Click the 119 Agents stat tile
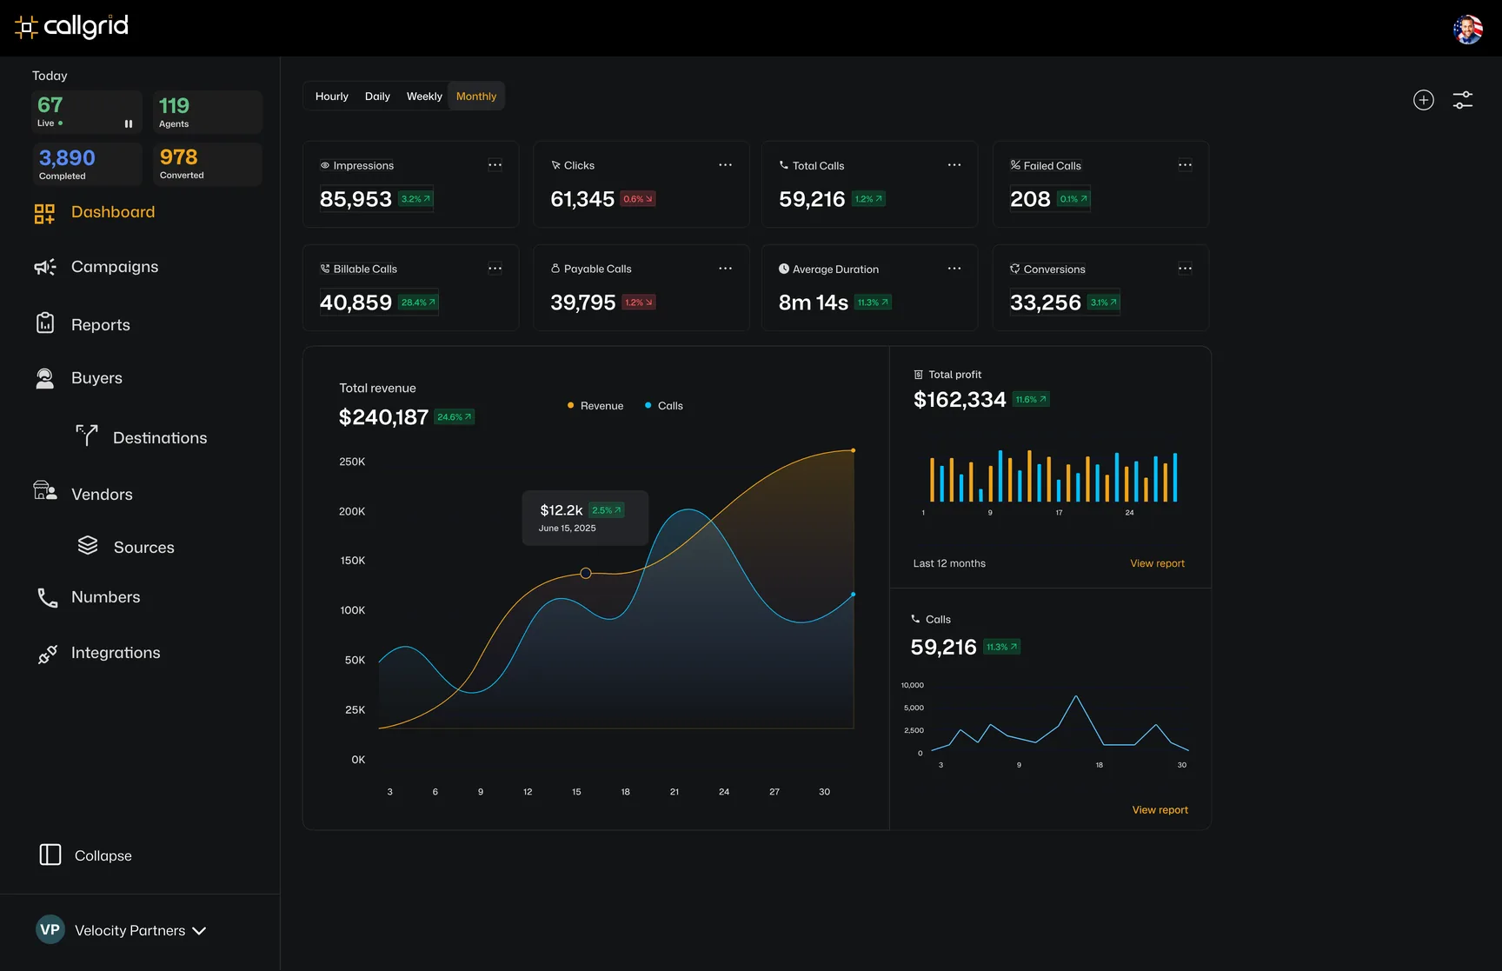The width and height of the screenshot is (1502, 971). [x=208, y=112]
